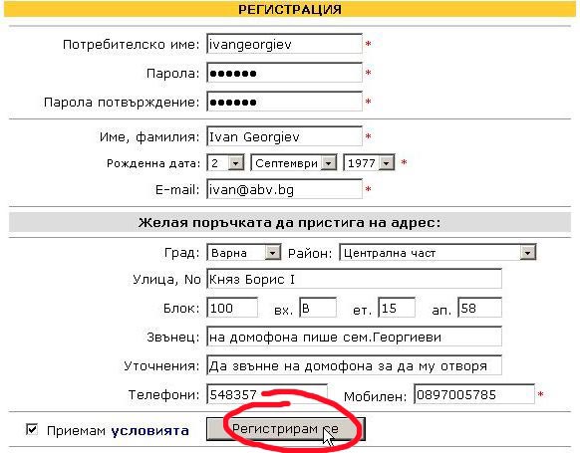Open the Септември month dropdown
Image resolution: width=580 pixels, height=453 pixels.
[x=294, y=163]
